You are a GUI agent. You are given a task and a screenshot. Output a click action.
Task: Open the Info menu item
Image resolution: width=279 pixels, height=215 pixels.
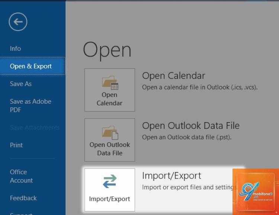[15, 49]
